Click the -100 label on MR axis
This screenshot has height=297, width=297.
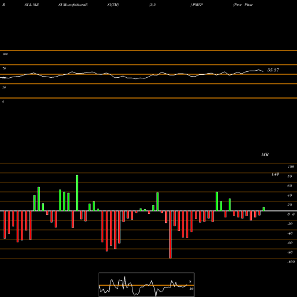[x=291, y=262]
